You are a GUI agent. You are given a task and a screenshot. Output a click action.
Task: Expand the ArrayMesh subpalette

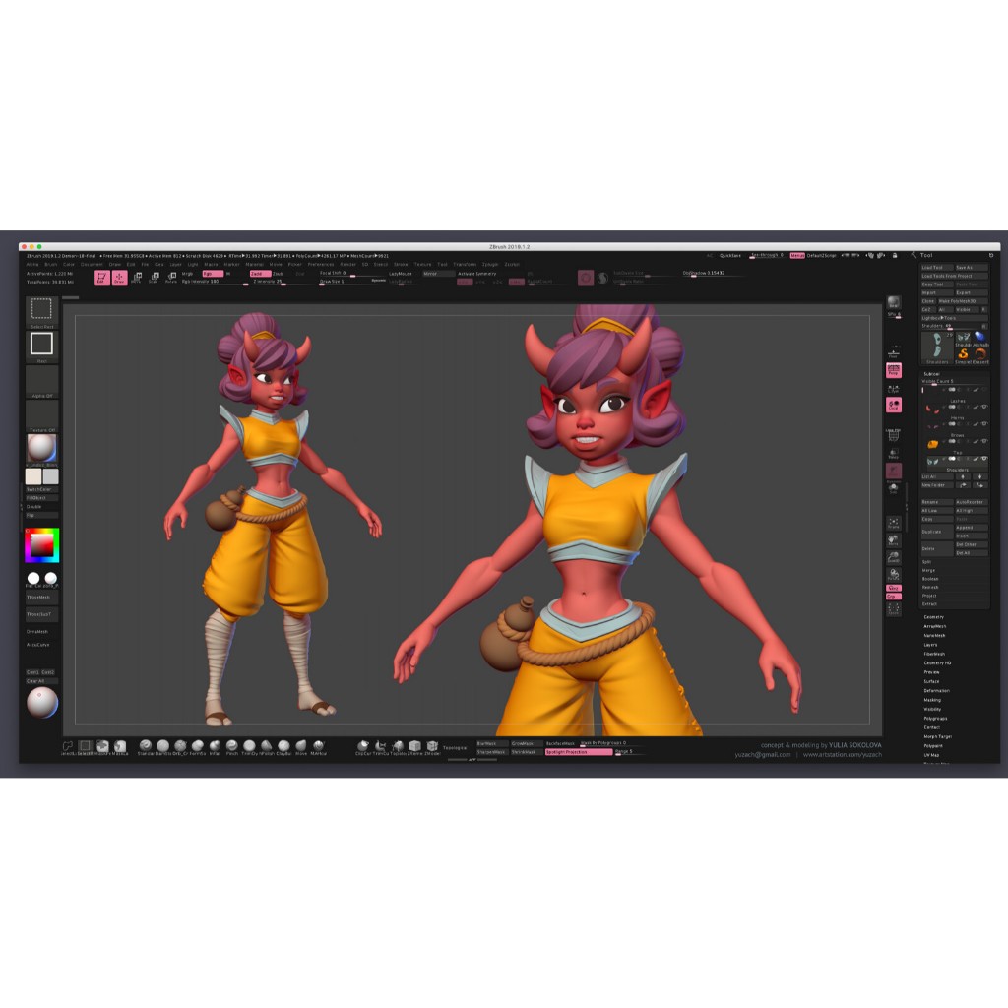tap(935, 626)
